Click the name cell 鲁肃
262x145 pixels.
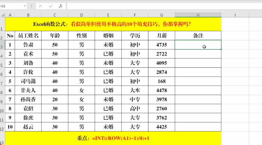click(28, 45)
